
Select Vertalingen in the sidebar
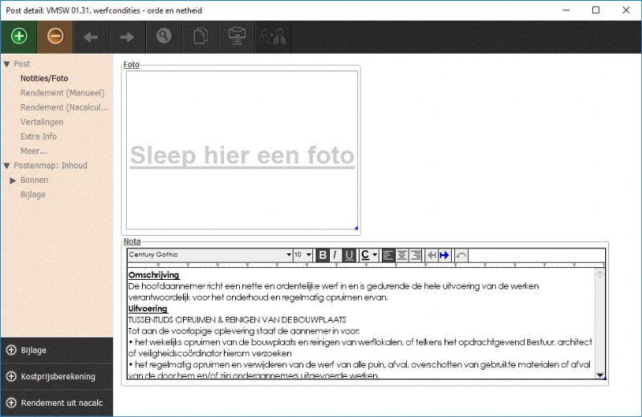click(x=43, y=122)
